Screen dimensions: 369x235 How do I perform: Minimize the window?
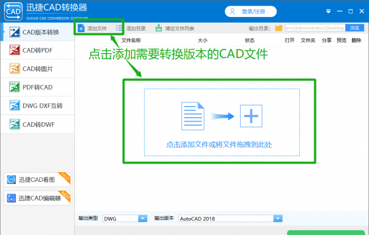pyautogui.click(x=339, y=11)
